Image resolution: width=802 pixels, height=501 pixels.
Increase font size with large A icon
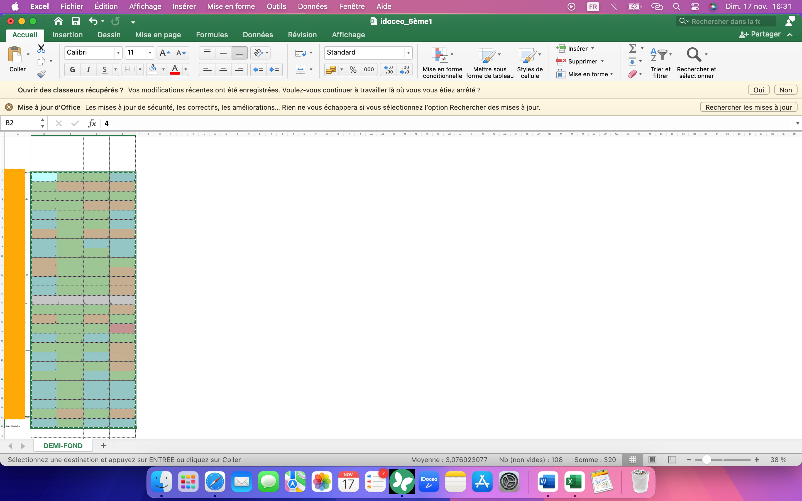click(165, 53)
